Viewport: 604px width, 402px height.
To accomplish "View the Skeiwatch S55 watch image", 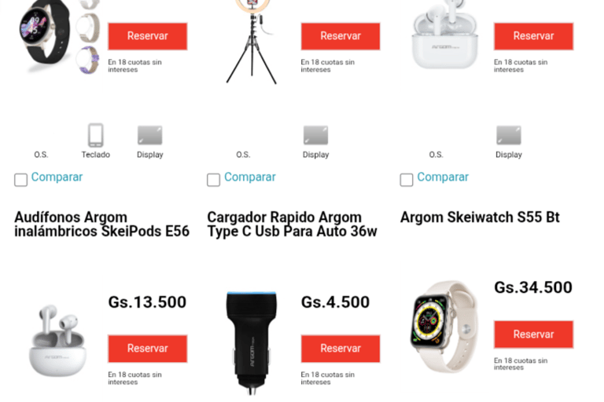I will (444, 327).
